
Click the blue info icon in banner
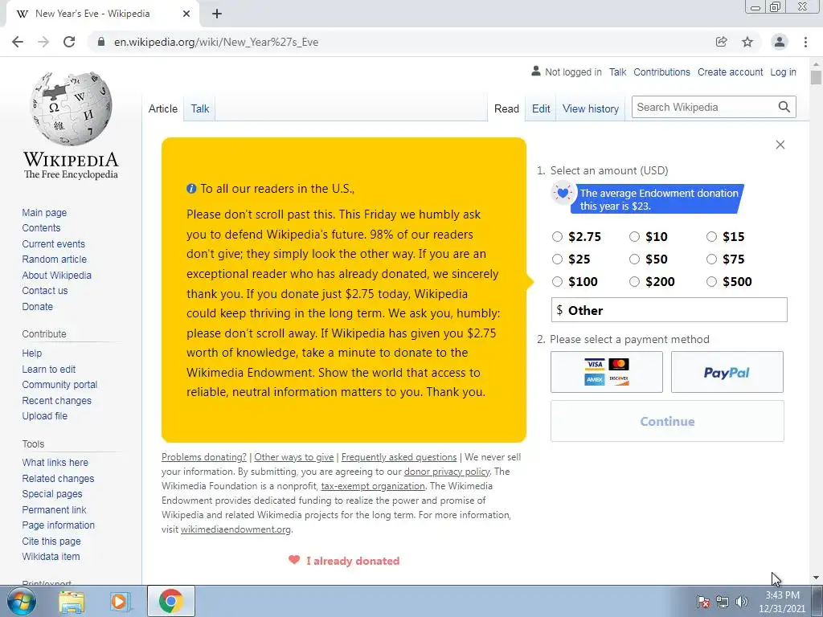(191, 189)
